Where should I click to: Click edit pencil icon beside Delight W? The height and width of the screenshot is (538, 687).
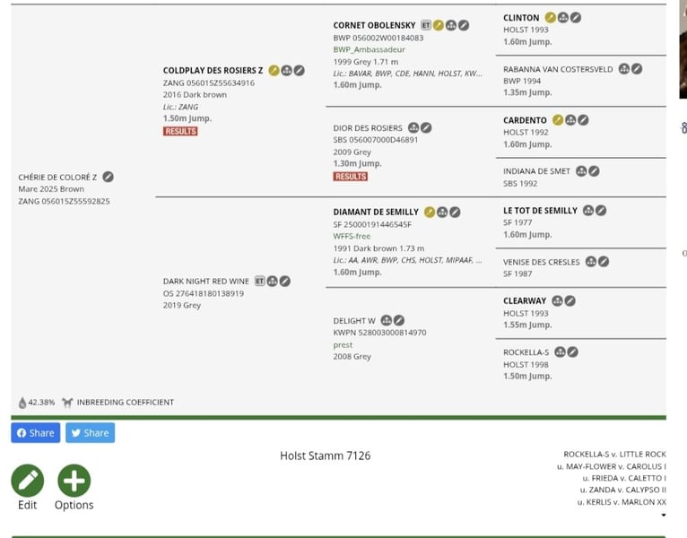click(x=399, y=320)
